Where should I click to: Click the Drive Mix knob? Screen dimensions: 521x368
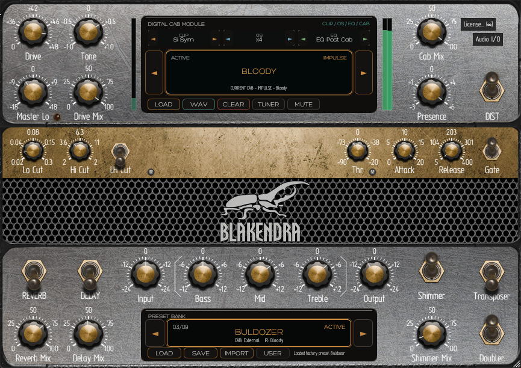pyautogui.click(x=89, y=91)
